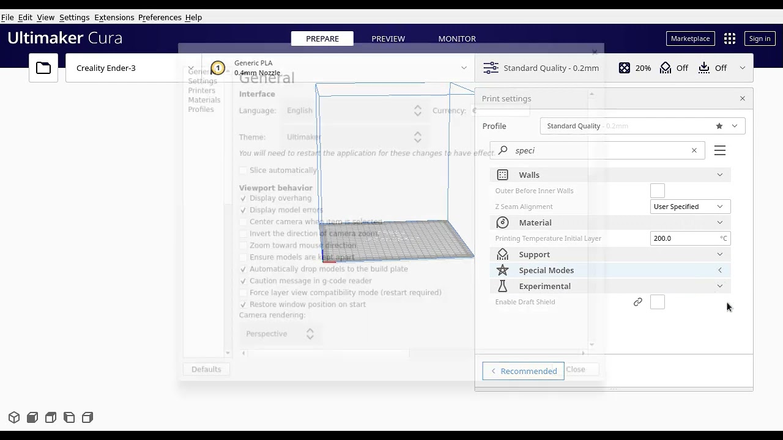
Task: Switch to the PREVIEW stage tab
Action: click(x=388, y=38)
